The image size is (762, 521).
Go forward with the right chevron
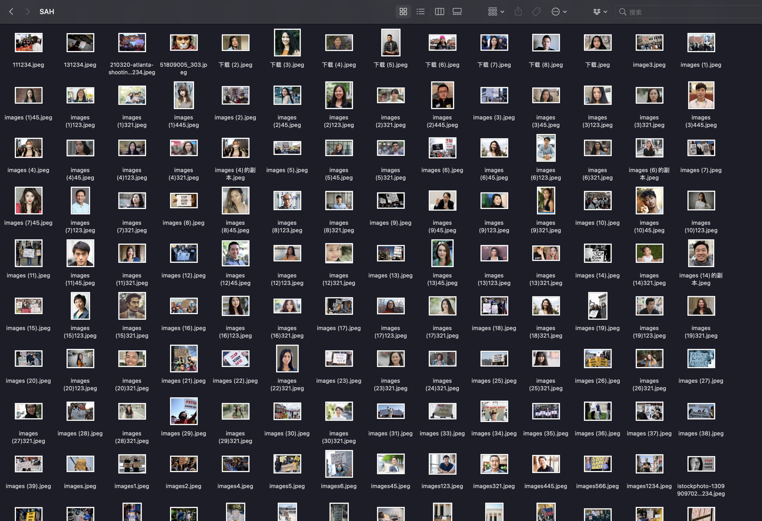click(x=27, y=12)
